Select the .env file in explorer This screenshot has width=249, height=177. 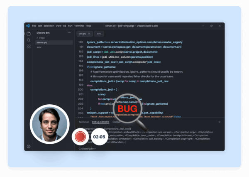[39, 47]
